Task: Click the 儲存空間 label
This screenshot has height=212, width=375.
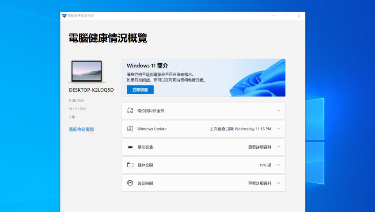Action: (145, 165)
